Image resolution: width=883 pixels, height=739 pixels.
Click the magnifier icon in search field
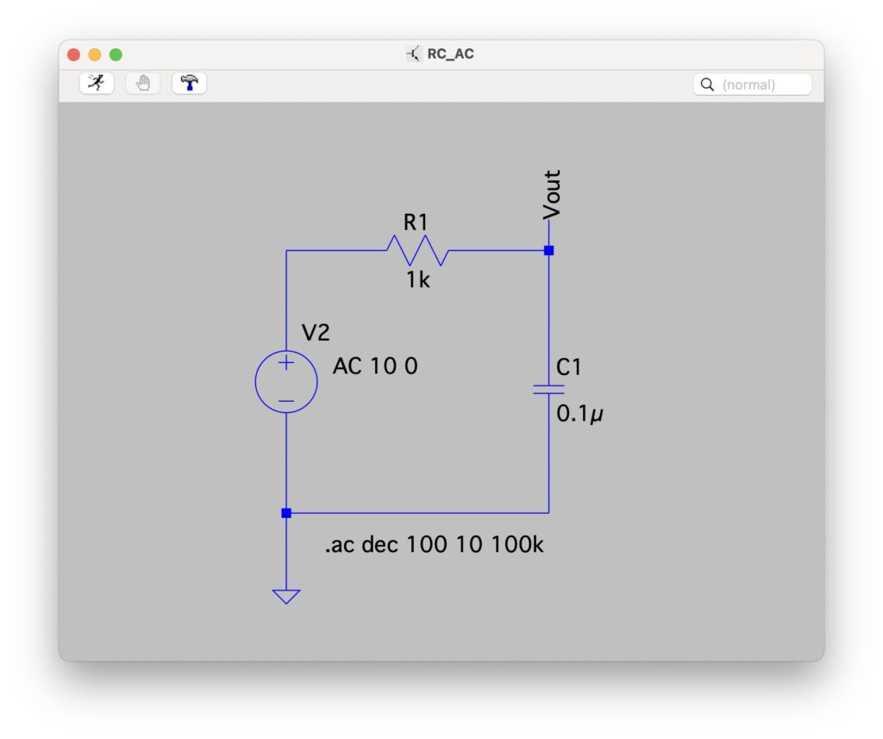(x=707, y=85)
